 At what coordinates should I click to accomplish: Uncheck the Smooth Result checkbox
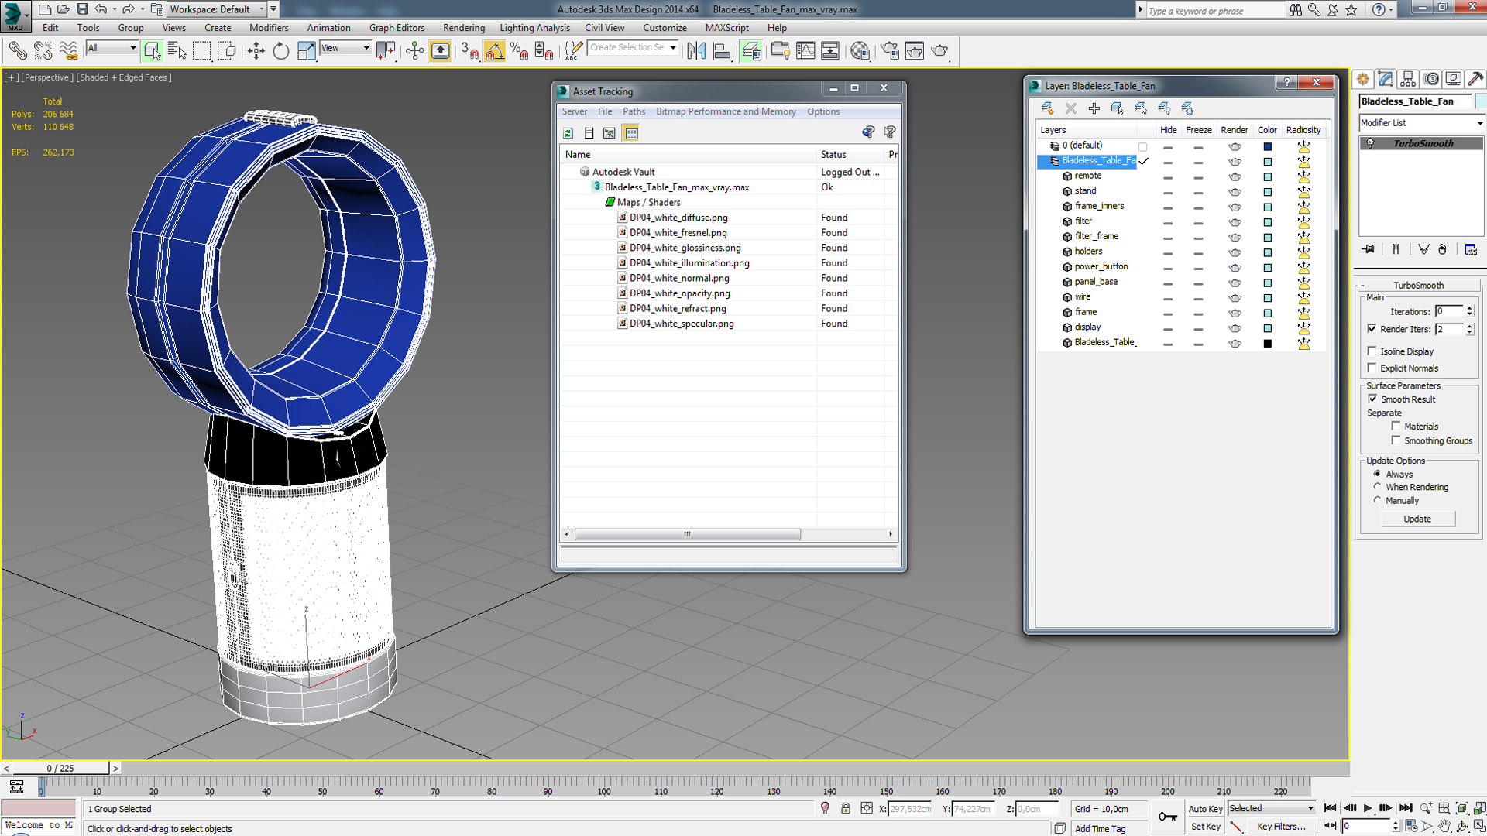pyautogui.click(x=1372, y=399)
